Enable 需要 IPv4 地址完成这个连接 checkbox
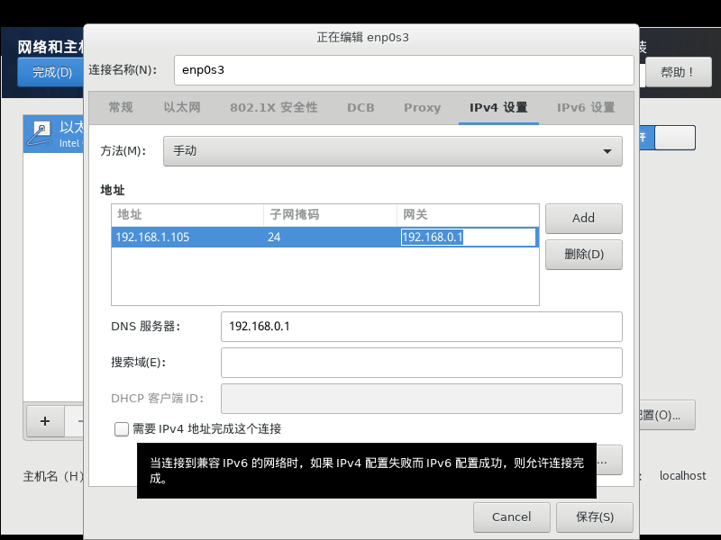This screenshot has height=540, width=721. (x=121, y=429)
